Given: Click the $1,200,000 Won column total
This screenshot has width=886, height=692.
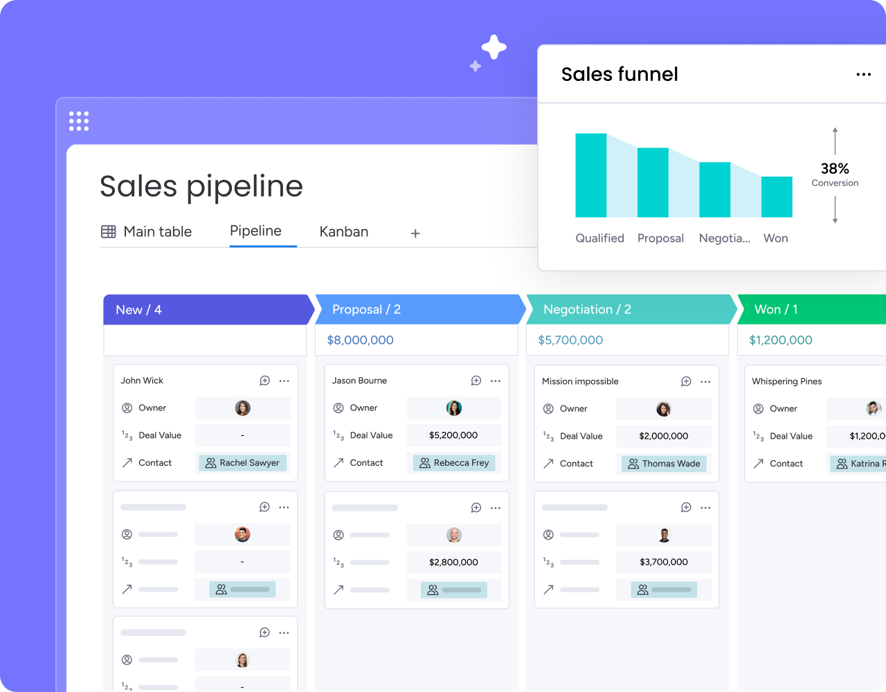Looking at the screenshot, I should [781, 340].
